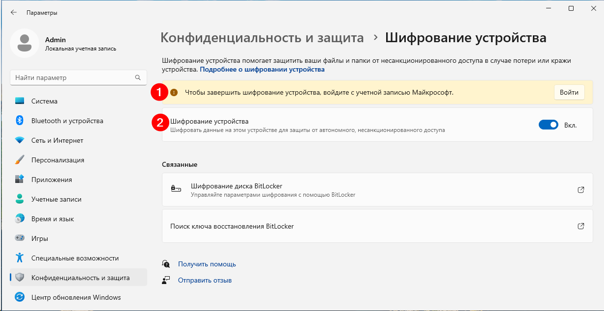Open Время и язык settings
The height and width of the screenshot is (311, 604).
point(53,219)
